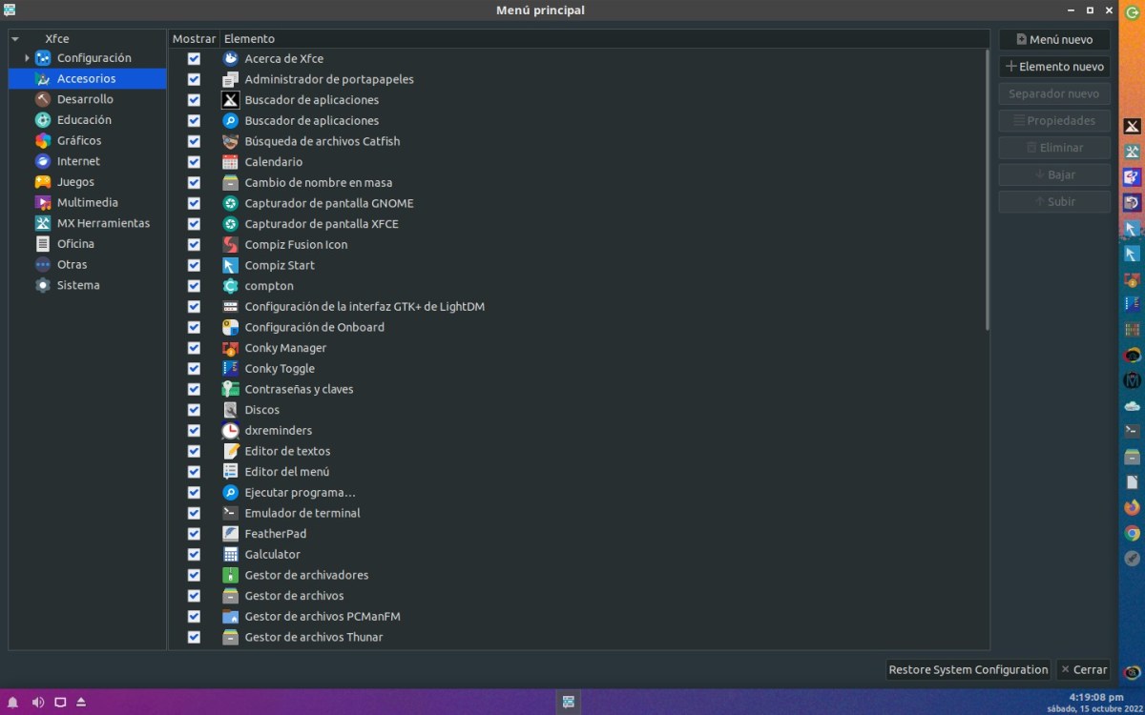1145x715 pixels.
Task: Open Firefox from the side dock
Action: 1133,507
